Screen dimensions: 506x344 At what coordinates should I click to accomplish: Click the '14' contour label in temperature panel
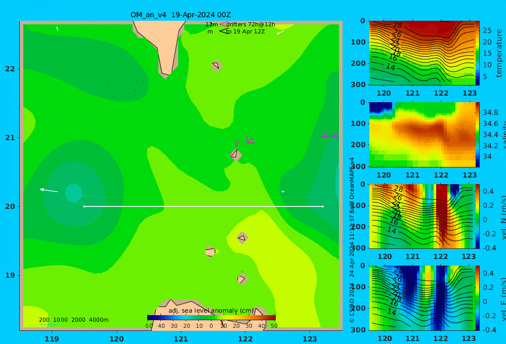pyautogui.click(x=391, y=67)
